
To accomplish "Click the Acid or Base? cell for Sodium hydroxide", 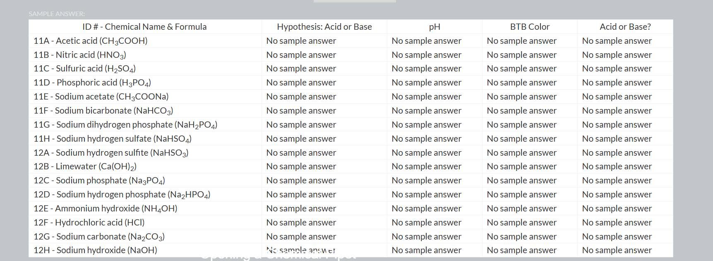I will 617,250.
